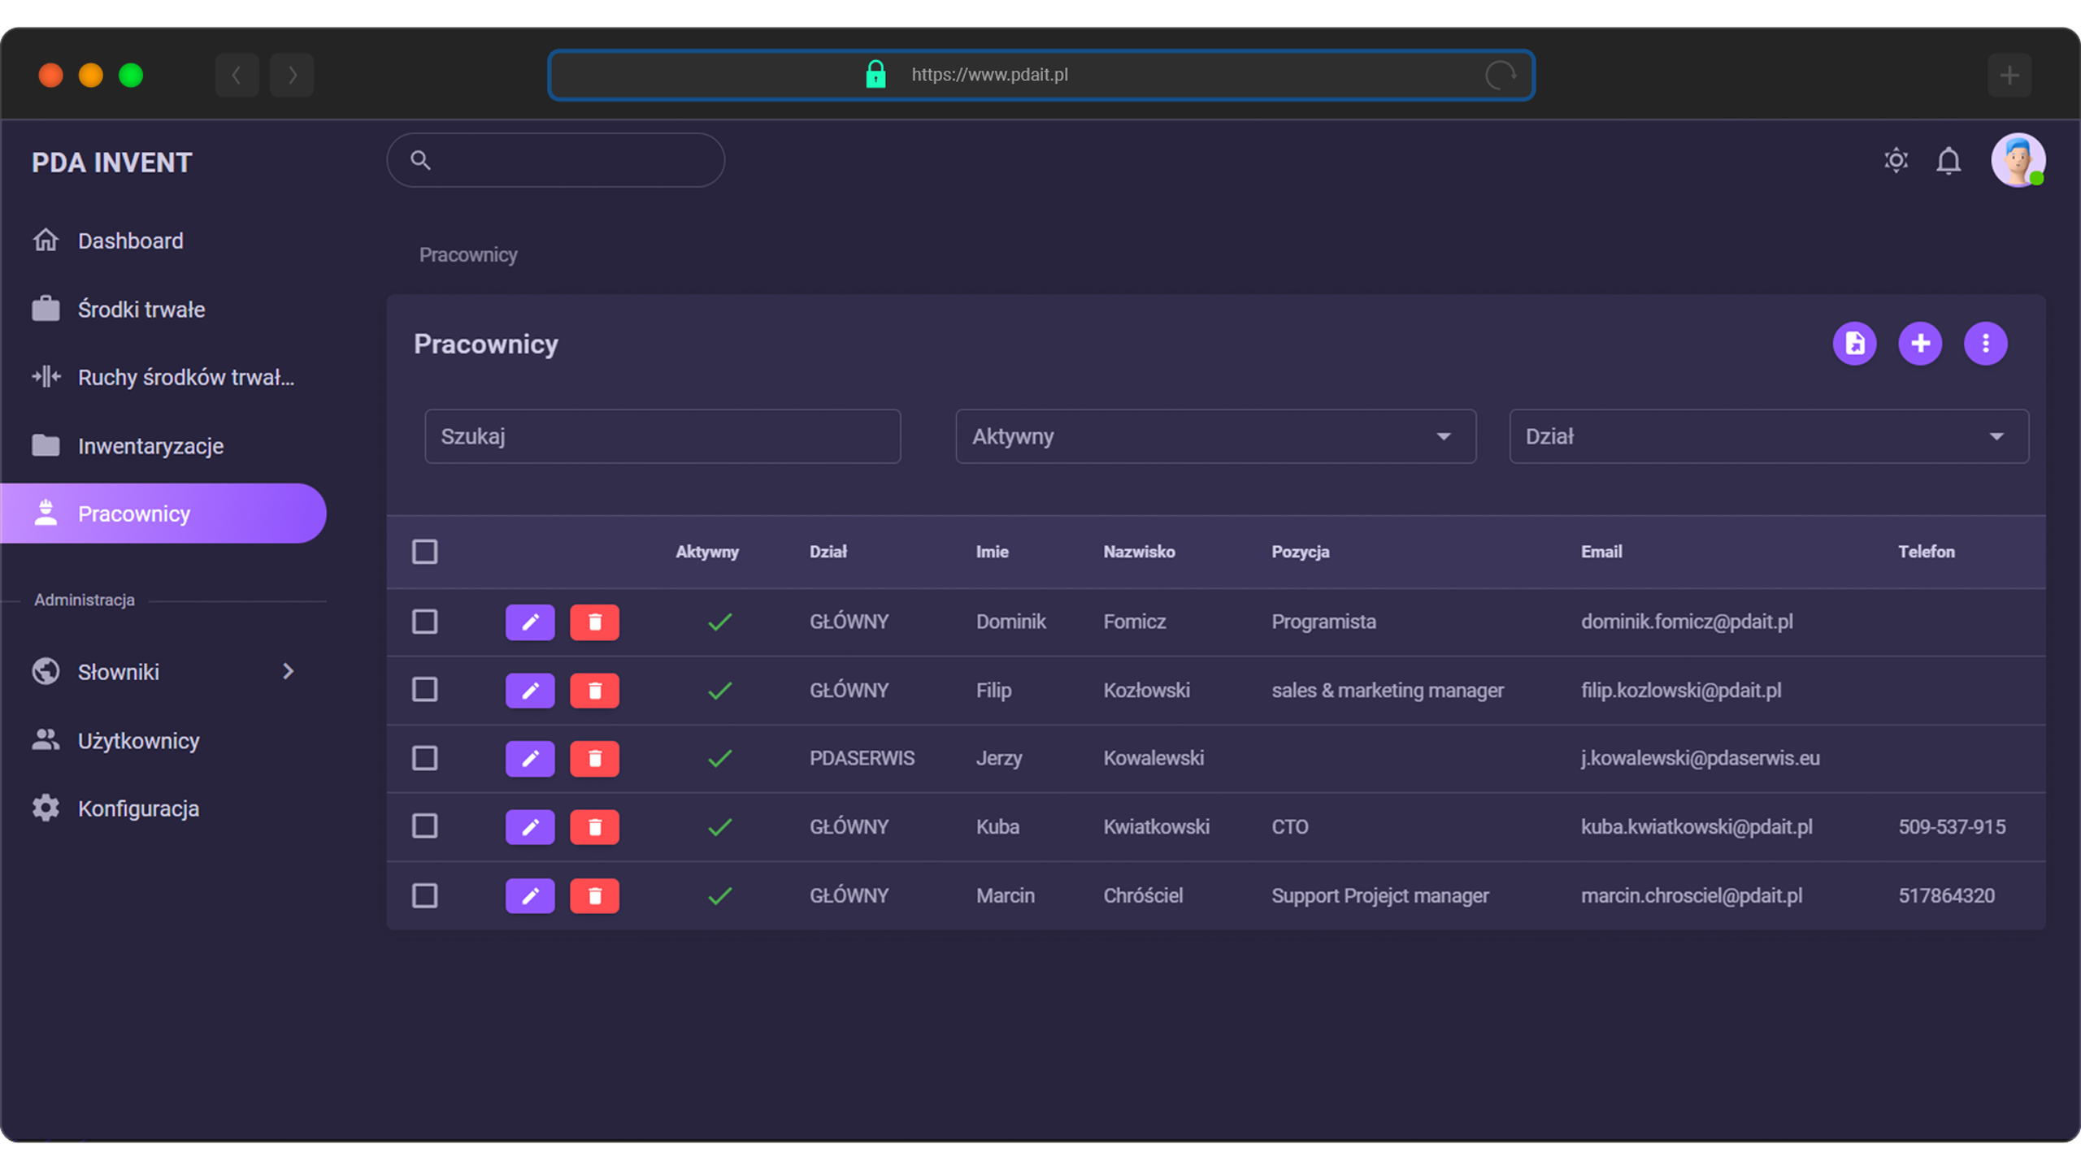
Task: Open the Dział filter dropdown
Action: (1768, 437)
